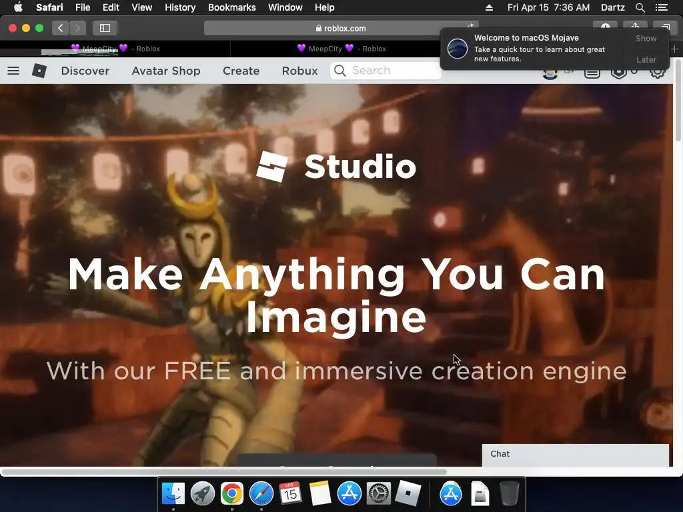Image resolution: width=683 pixels, height=512 pixels.
Task: Open the Discover page
Action: point(85,71)
